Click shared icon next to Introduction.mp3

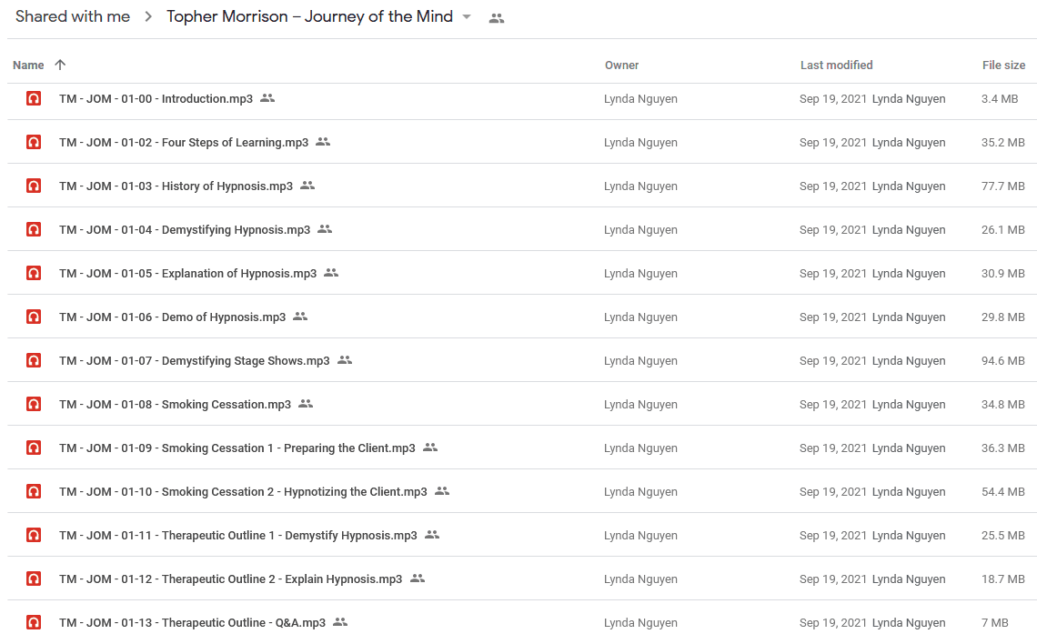click(x=267, y=98)
